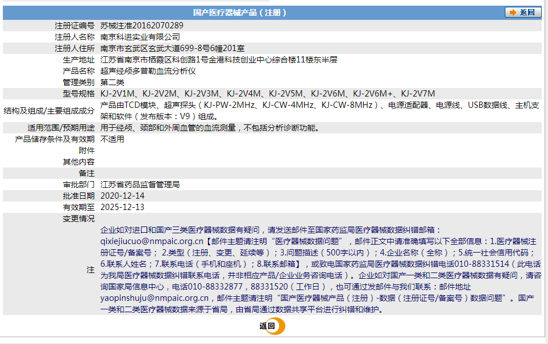Click the 结构及组成/主要组成成分 label
The width and height of the screenshot is (548, 344).
point(49,111)
